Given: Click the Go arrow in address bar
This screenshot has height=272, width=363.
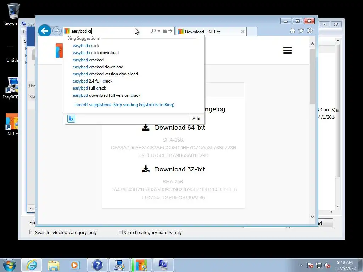Looking at the screenshot, I should (171, 31).
